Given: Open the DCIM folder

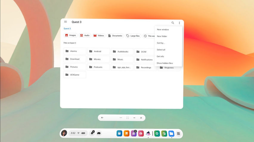Looking at the screenshot, I should click(145, 52).
